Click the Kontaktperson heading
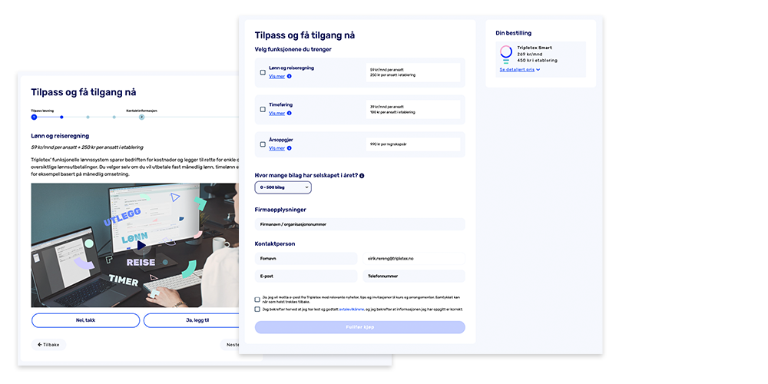Viewport: 768px width, 384px height. 275,243
